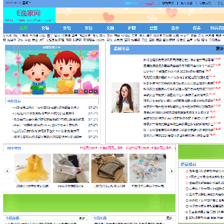The width and height of the screenshot is (224, 224).
Task: Open the photo of girl with glasses
Action: (125, 98)
